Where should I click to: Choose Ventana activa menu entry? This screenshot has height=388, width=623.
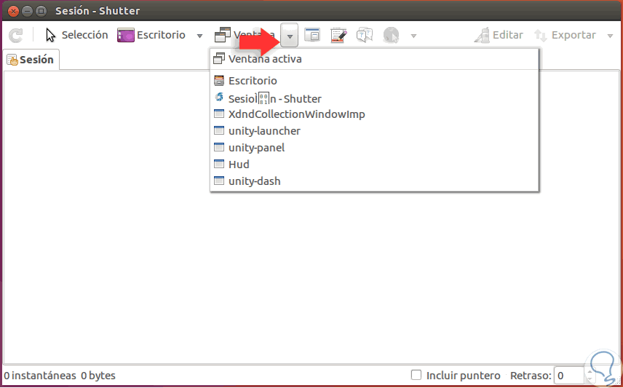(x=374, y=59)
